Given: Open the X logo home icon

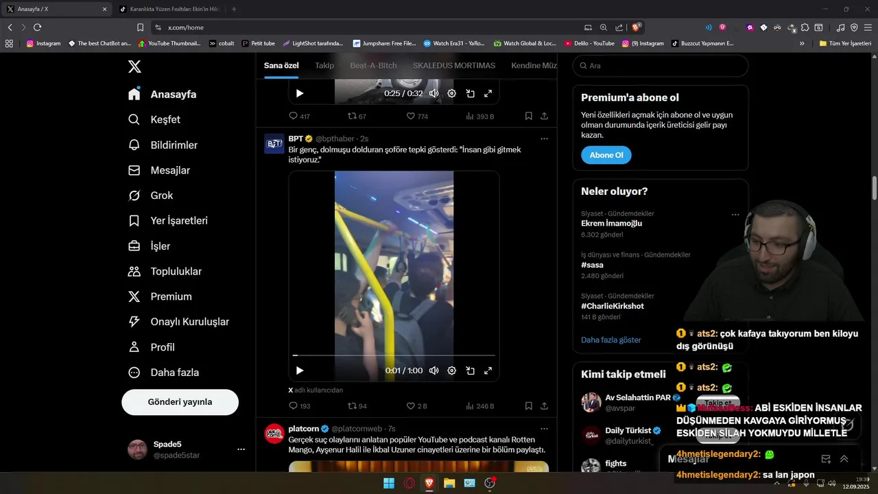Looking at the screenshot, I should pyautogui.click(x=134, y=67).
